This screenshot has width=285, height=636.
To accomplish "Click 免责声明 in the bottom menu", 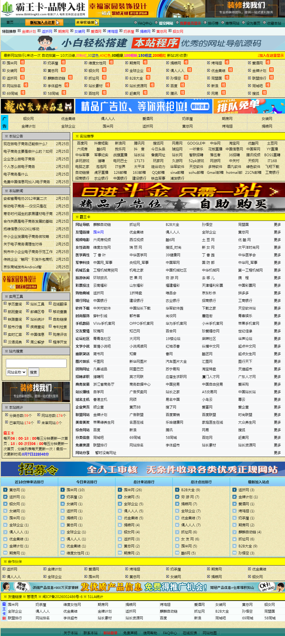I will [x=130, y=633].
